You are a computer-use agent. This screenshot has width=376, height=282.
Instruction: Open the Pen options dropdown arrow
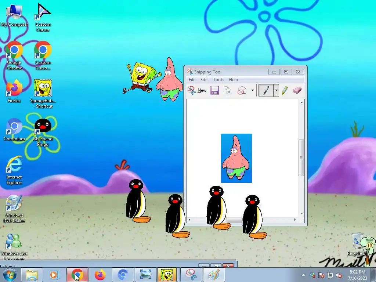click(x=276, y=90)
